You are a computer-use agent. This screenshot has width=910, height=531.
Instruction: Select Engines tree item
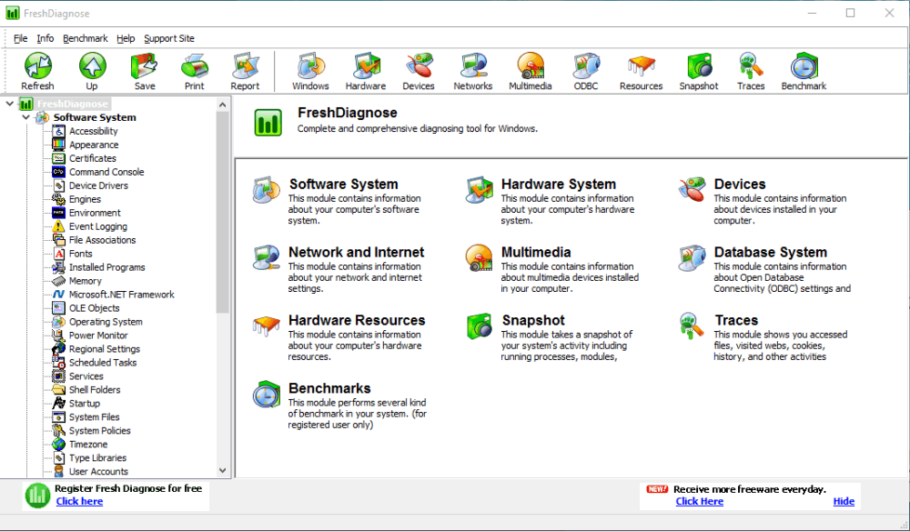pos(85,199)
